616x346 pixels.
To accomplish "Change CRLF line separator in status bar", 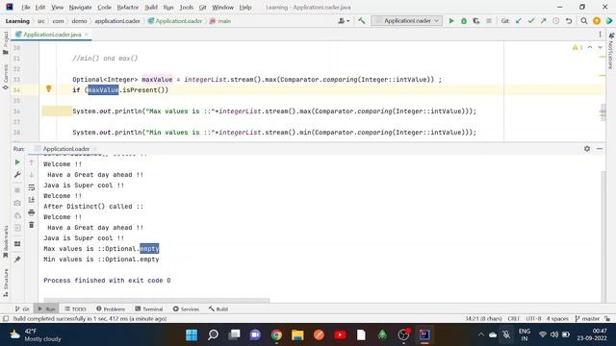I will (x=513, y=318).
